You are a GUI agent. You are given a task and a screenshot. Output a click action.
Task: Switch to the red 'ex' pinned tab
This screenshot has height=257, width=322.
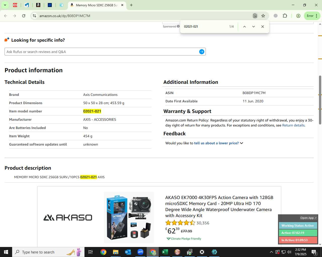click(x=15, y=5)
